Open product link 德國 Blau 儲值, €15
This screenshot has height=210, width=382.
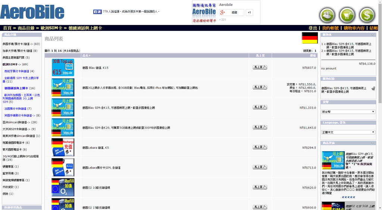point(95,68)
